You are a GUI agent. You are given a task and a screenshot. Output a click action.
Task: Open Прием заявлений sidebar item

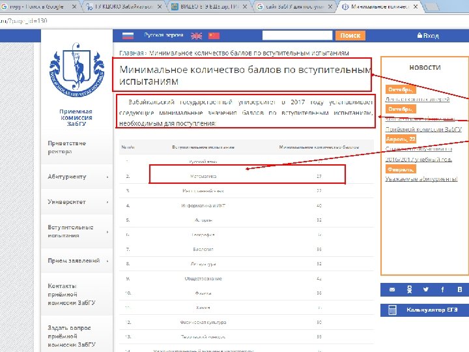pyautogui.click(x=77, y=261)
